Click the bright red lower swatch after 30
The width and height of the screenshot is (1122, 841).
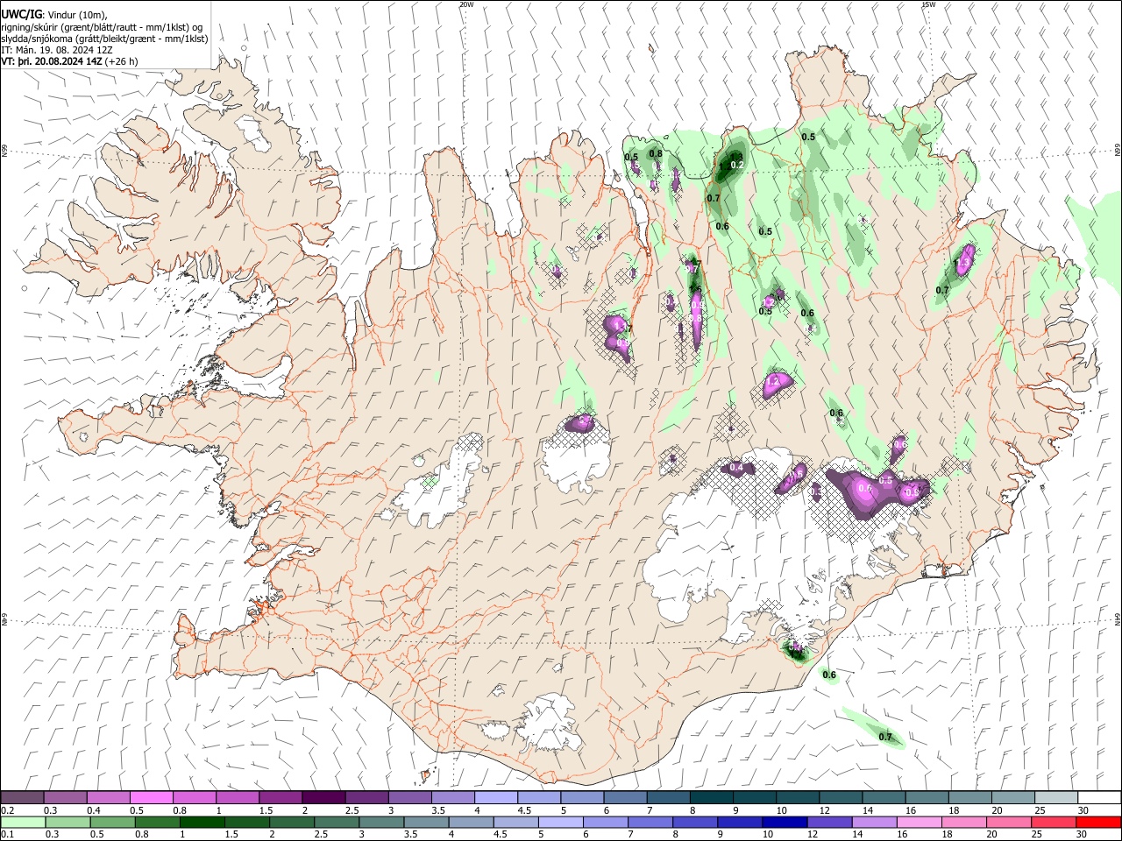coord(1097,822)
